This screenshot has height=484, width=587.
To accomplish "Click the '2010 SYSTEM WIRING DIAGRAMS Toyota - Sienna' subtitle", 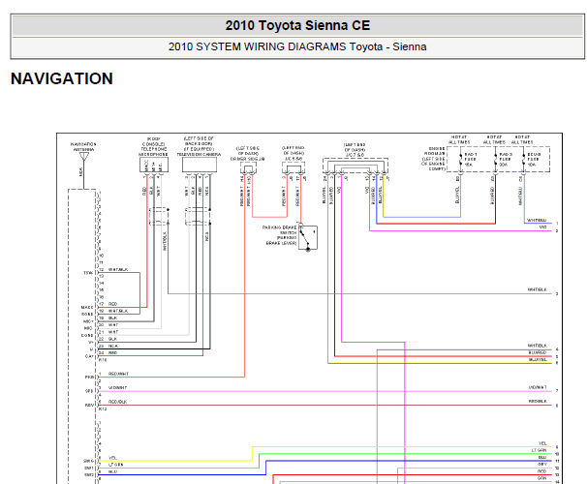I will point(297,46).
